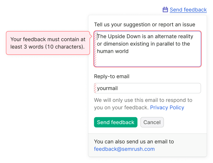
Task: Click the "You can also send us" footer text
Action: click(x=134, y=142)
